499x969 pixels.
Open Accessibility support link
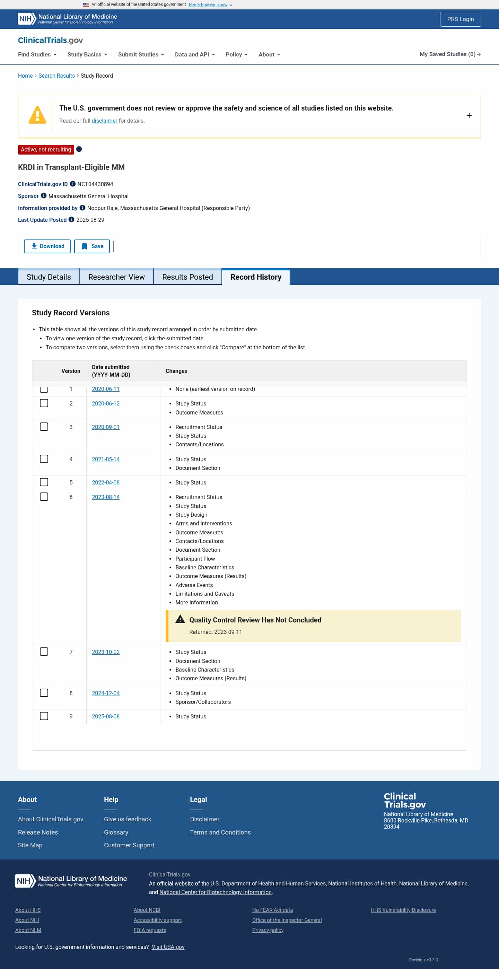coord(158,920)
